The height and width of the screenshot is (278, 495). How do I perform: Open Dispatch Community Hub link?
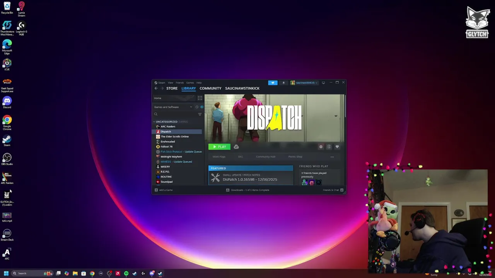coord(266,157)
